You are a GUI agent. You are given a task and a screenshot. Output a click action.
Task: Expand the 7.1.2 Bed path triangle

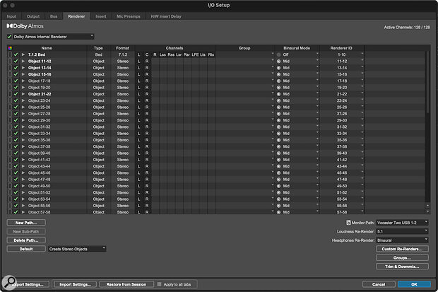23,55
